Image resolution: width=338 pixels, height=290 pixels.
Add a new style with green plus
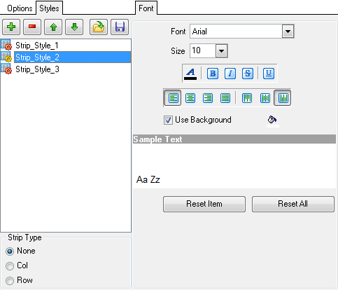click(11, 27)
